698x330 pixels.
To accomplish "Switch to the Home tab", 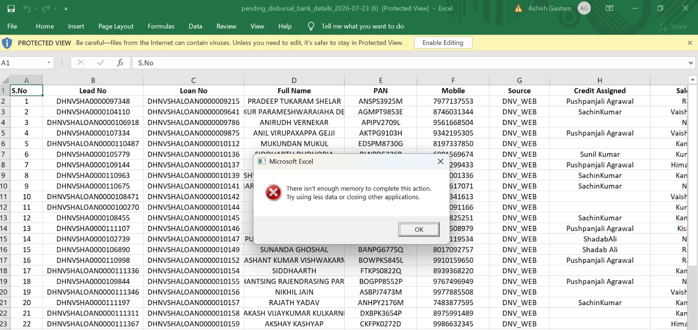I will coord(45,26).
